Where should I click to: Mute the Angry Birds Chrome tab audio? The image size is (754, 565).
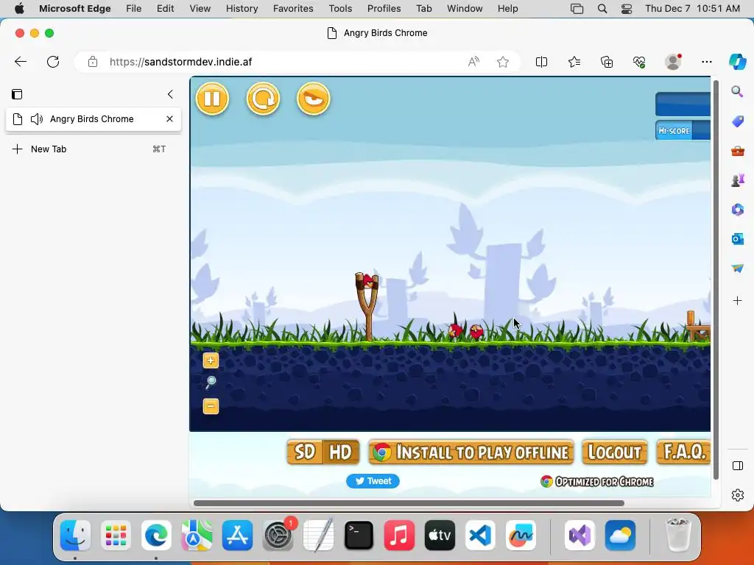click(37, 119)
